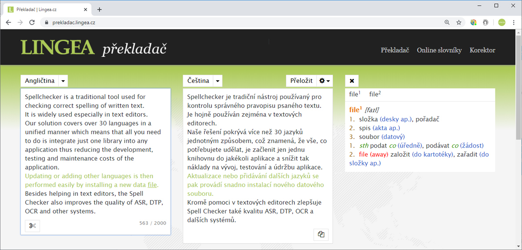522x250 pixels.
Task: Click the green "Updating or adding other languages" sentence
Action: [92, 181]
